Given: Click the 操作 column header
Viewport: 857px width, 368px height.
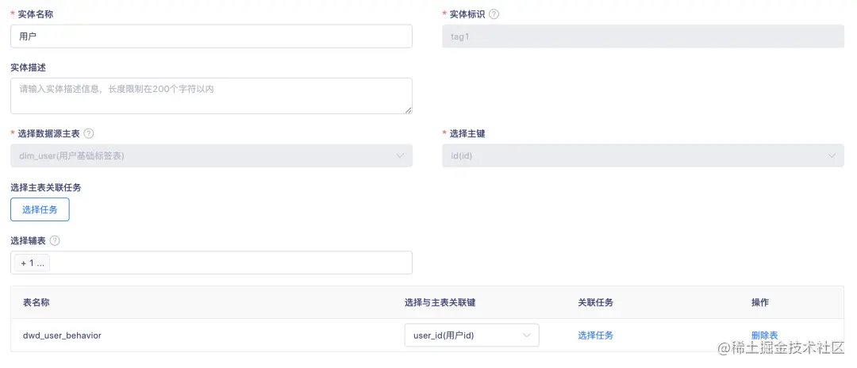Looking at the screenshot, I should pyautogui.click(x=759, y=302).
